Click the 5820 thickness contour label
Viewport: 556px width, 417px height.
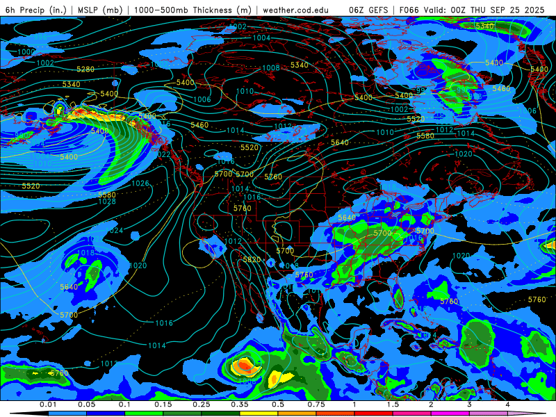pyautogui.click(x=252, y=259)
